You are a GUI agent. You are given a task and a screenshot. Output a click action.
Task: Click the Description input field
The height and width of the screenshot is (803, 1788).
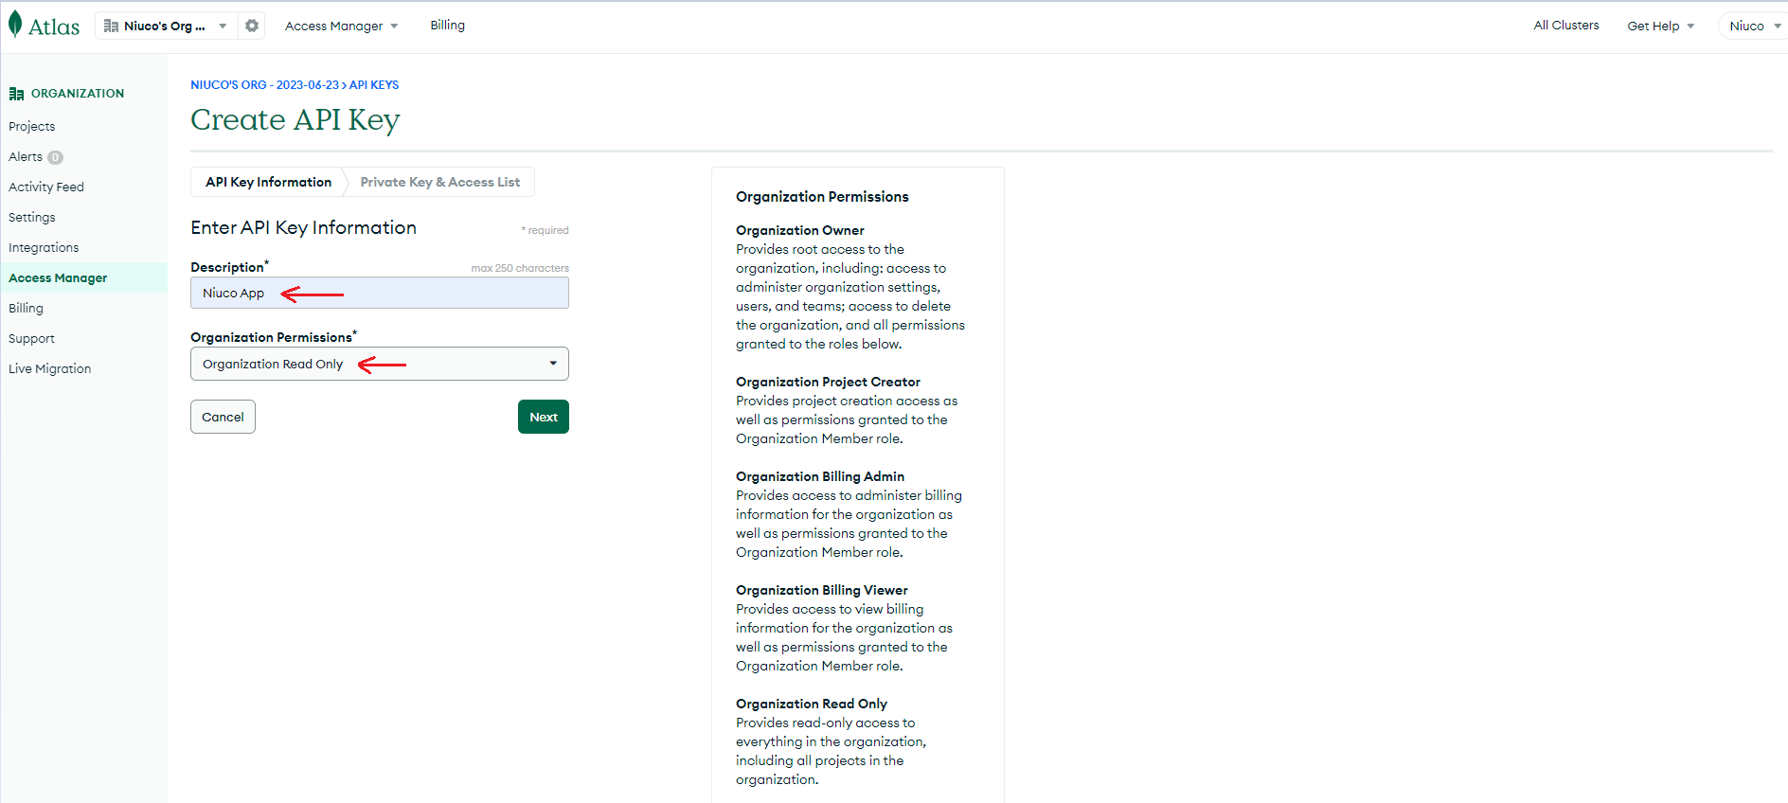(380, 293)
